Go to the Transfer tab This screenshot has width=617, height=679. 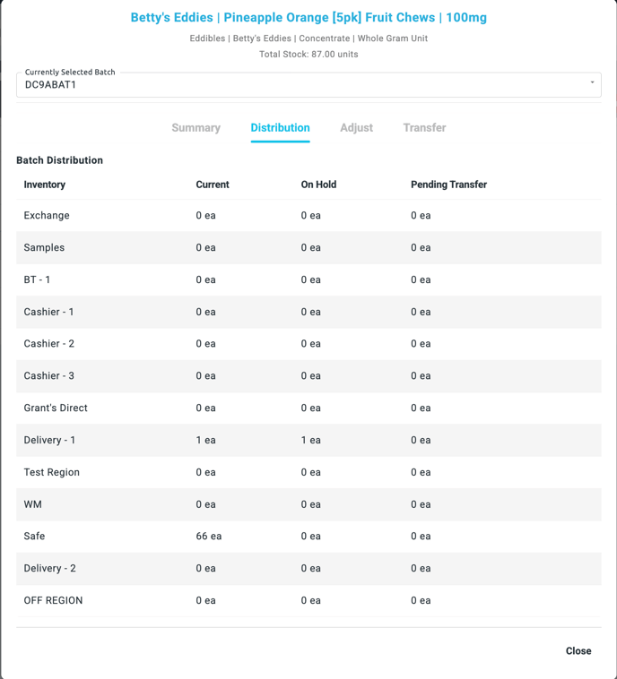424,128
